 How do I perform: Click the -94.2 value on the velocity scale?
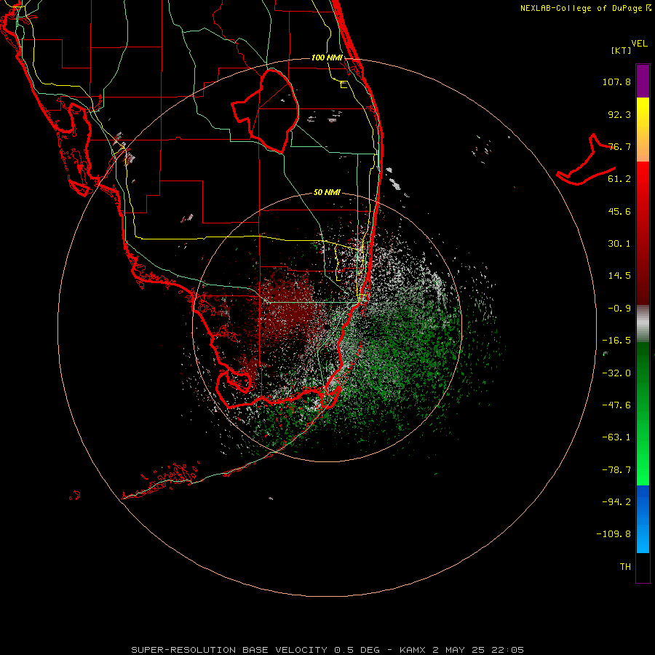(x=616, y=501)
